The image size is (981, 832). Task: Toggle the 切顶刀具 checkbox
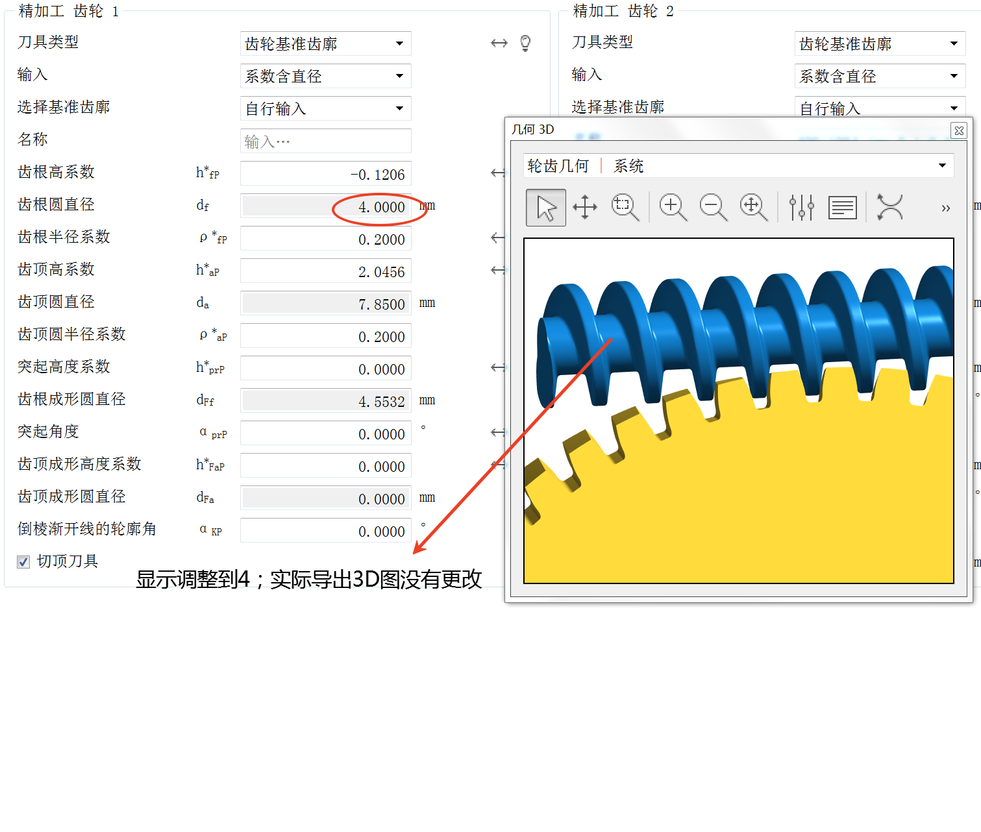(23, 562)
